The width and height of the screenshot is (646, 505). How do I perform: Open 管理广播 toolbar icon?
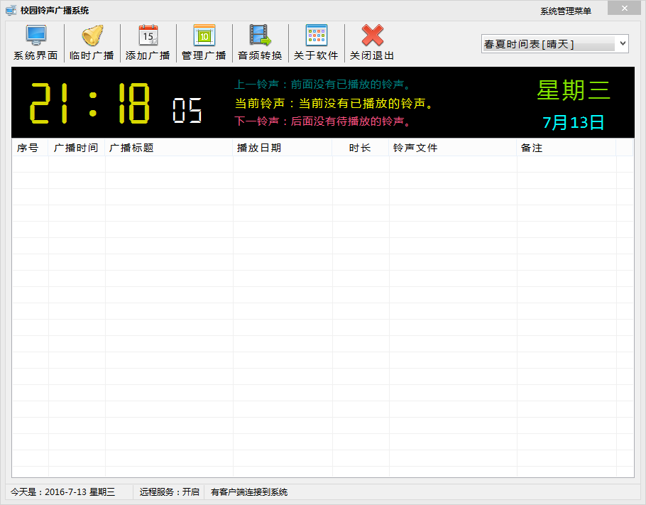click(x=204, y=36)
